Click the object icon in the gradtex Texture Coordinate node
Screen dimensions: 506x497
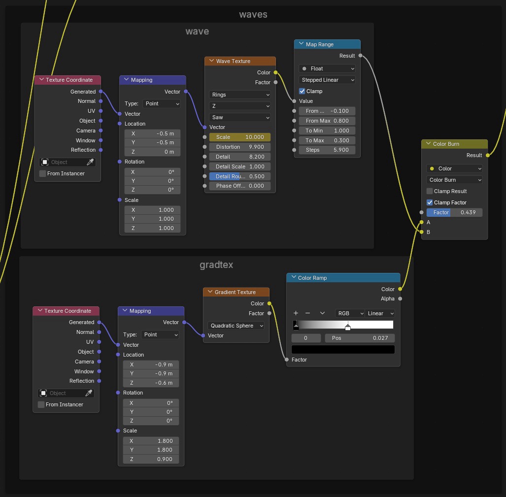(43, 393)
